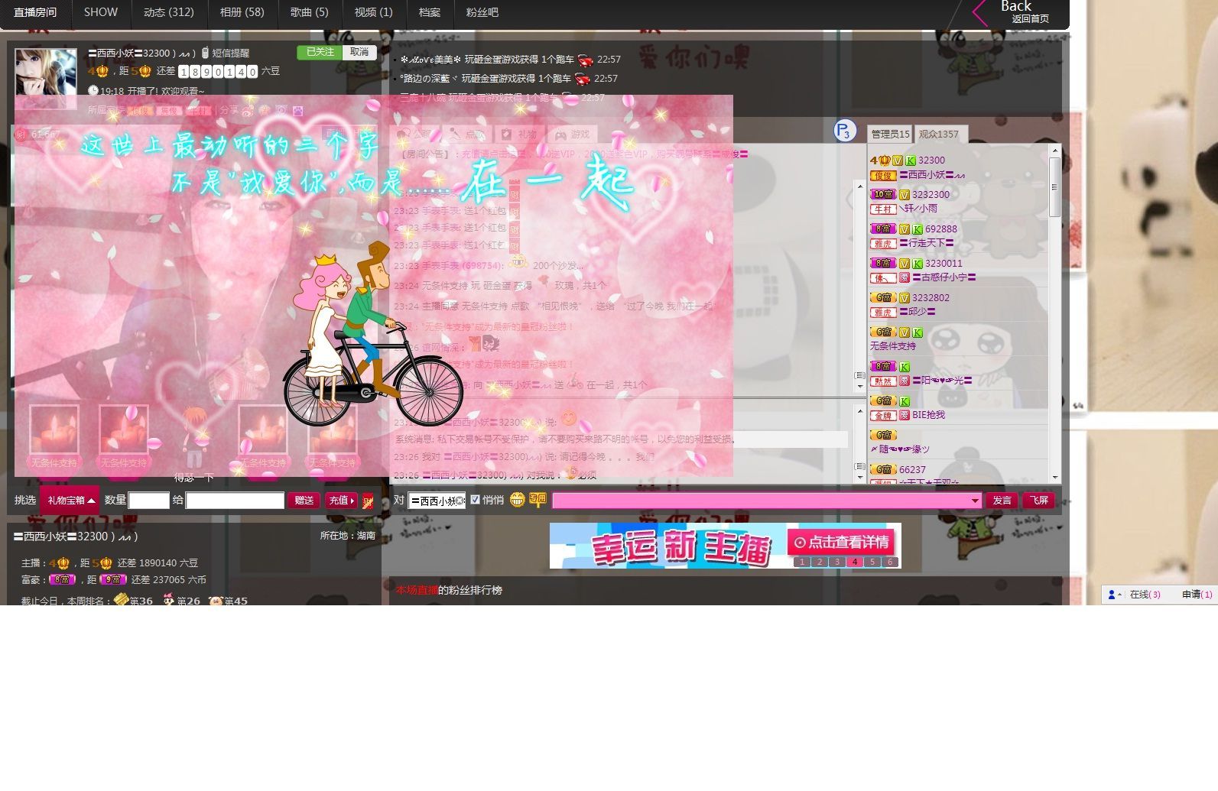Expand chat message history dropdown arrow
Screen dimensions: 1218x791
tap(975, 501)
